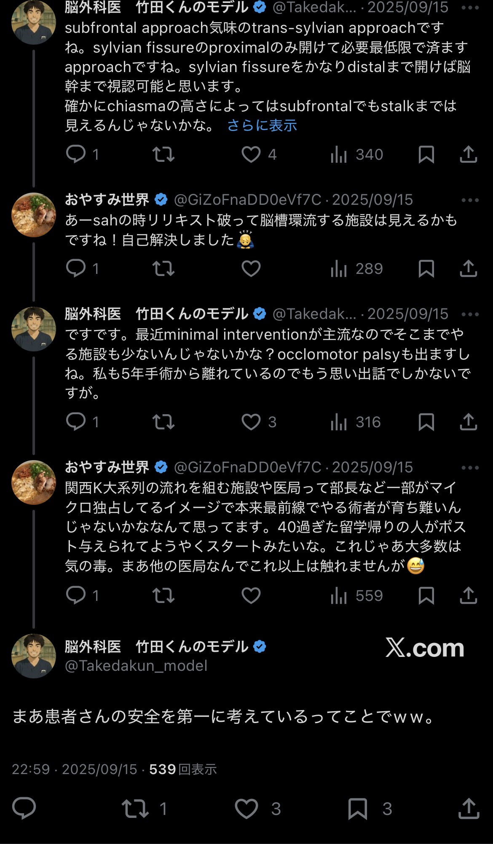Image resolution: width=493 pixels, height=844 pixels.
Task: Reply to the あーsah tweet
Action: (x=76, y=268)
